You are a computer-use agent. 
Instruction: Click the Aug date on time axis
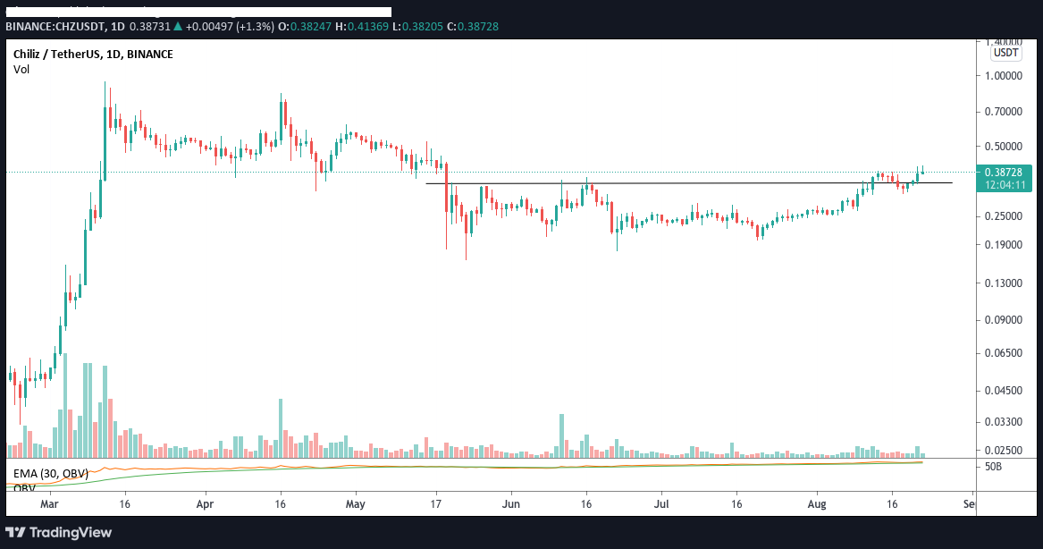point(817,503)
